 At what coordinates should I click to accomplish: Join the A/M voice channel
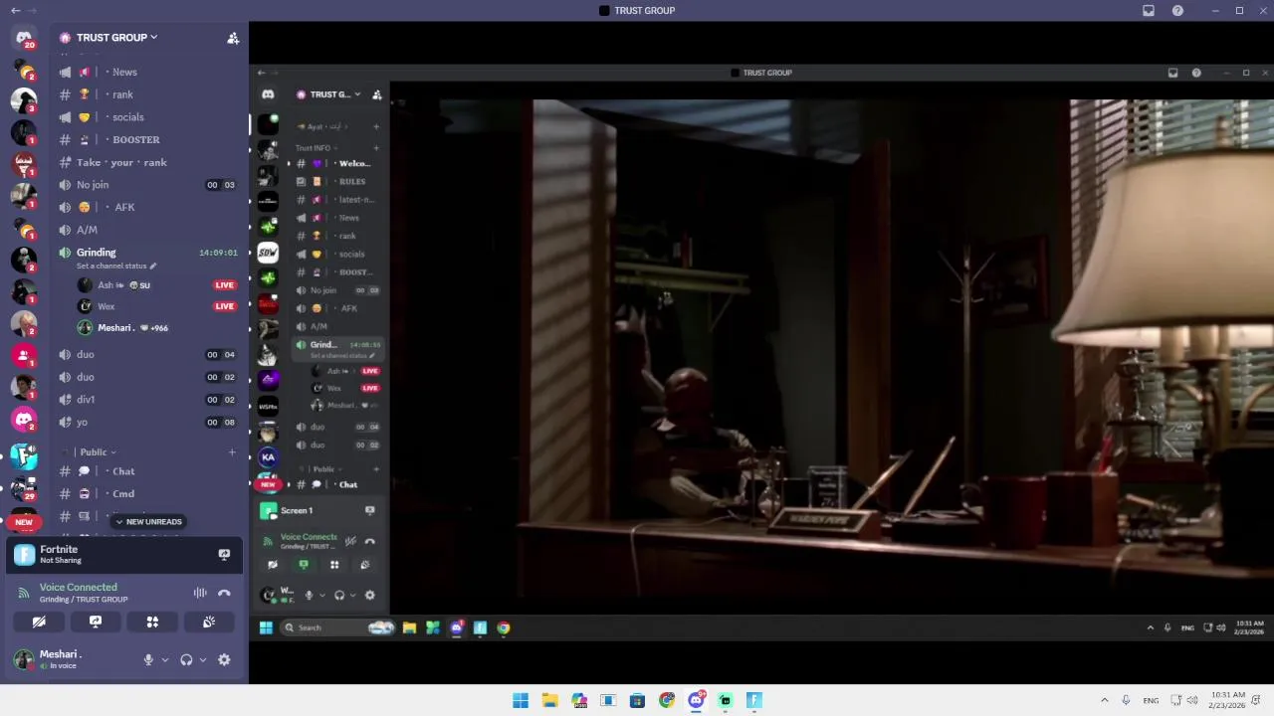(149, 230)
